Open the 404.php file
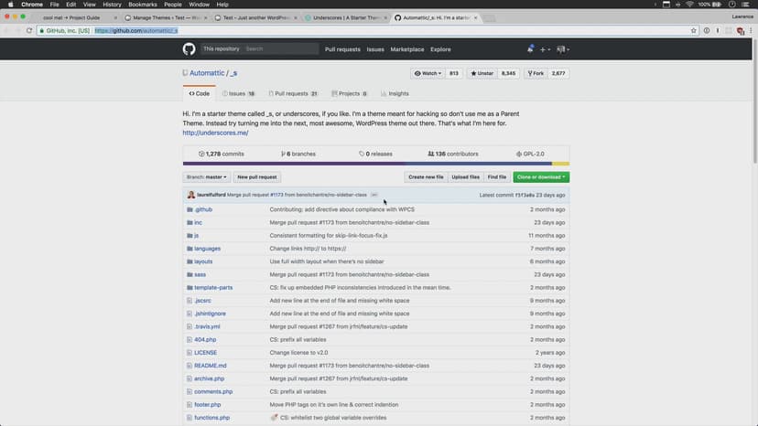Image resolution: width=758 pixels, height=426 pixels. (205, 340)
